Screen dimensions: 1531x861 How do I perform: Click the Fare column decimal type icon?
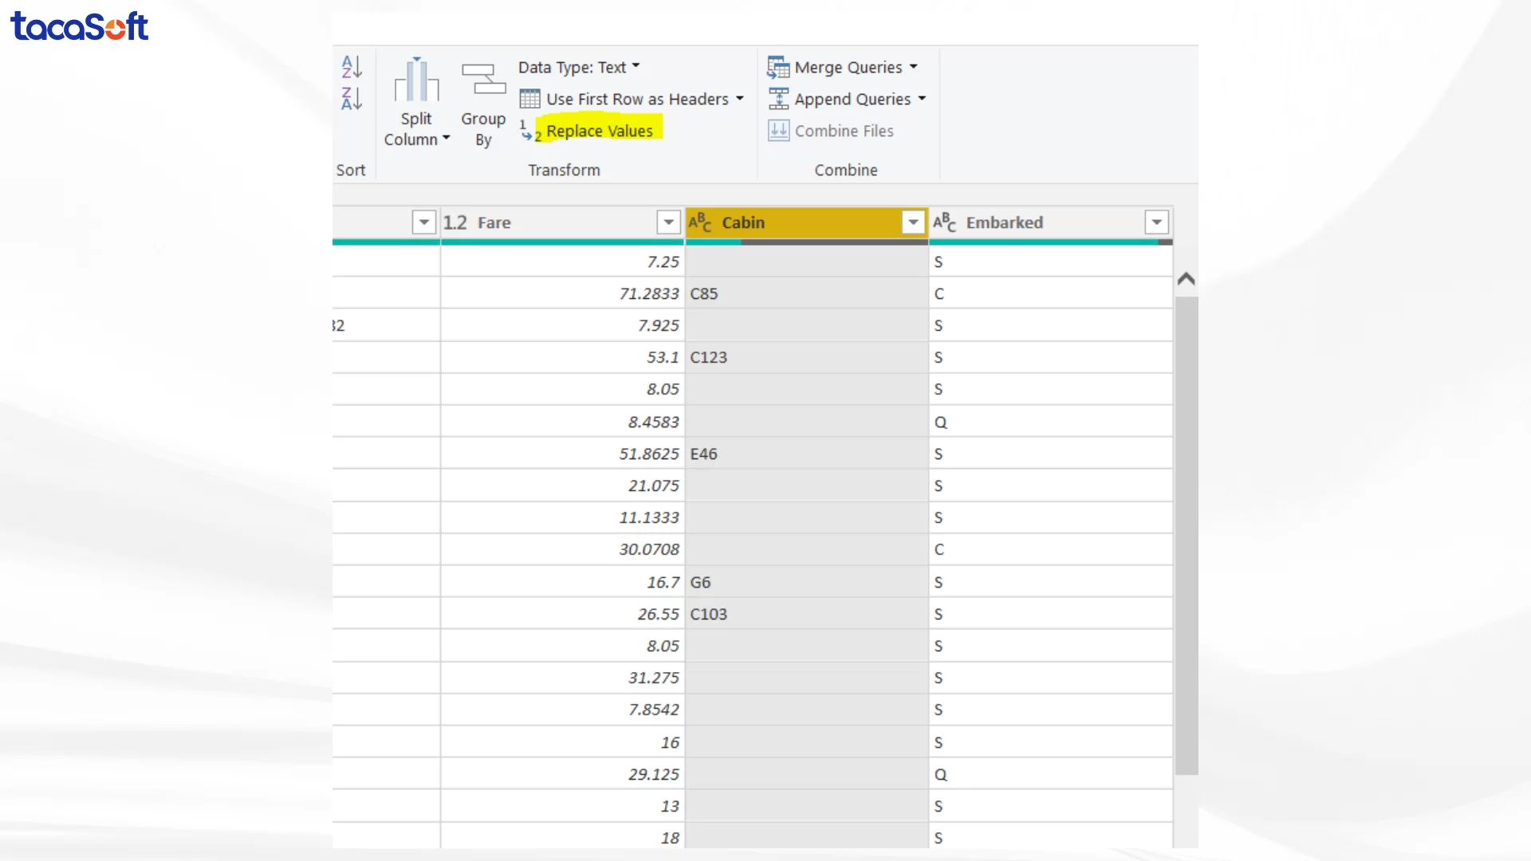455,222
